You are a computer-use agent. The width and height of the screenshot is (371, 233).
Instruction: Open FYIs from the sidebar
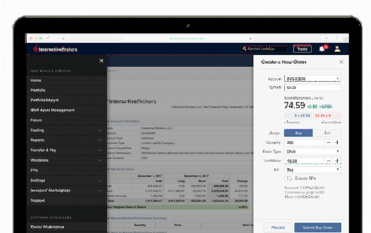(66, 170)
